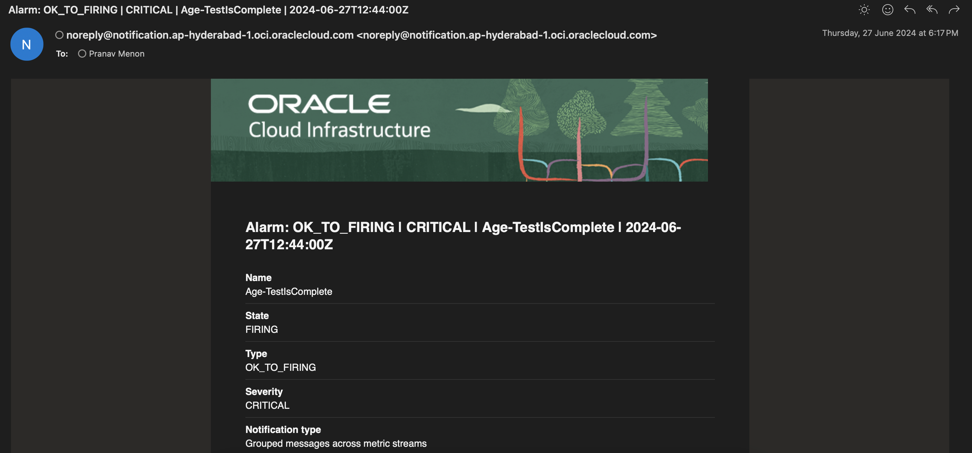Click the presence circle beside Pranav Menon
Viewport: 972px width, 453px height.
coord(82,54)
